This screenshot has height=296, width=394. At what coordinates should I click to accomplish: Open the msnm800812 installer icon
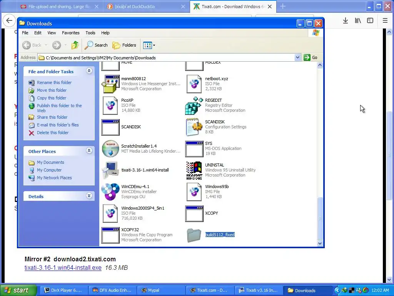click(110, 84)
